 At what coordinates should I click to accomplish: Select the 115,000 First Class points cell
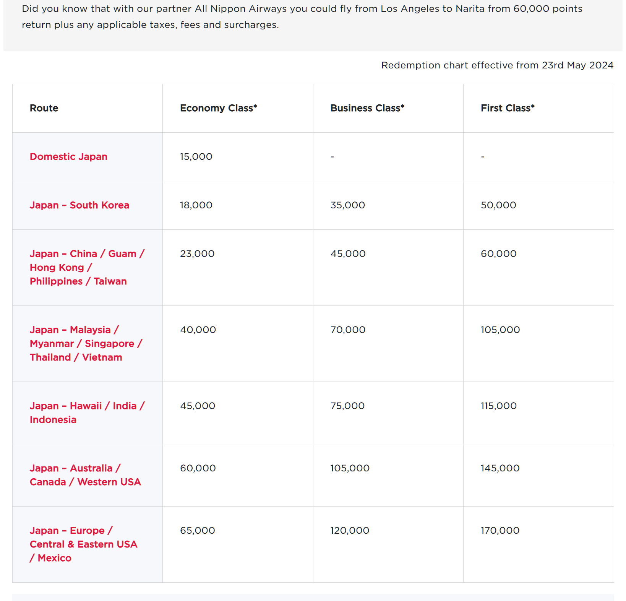coord(498,406)
